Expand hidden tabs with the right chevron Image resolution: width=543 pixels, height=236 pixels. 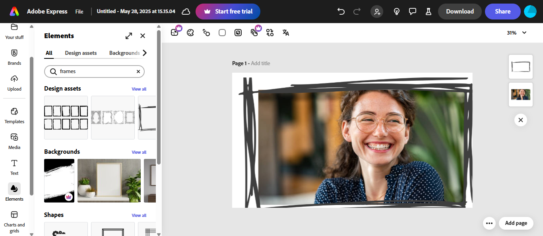(145, 52)
